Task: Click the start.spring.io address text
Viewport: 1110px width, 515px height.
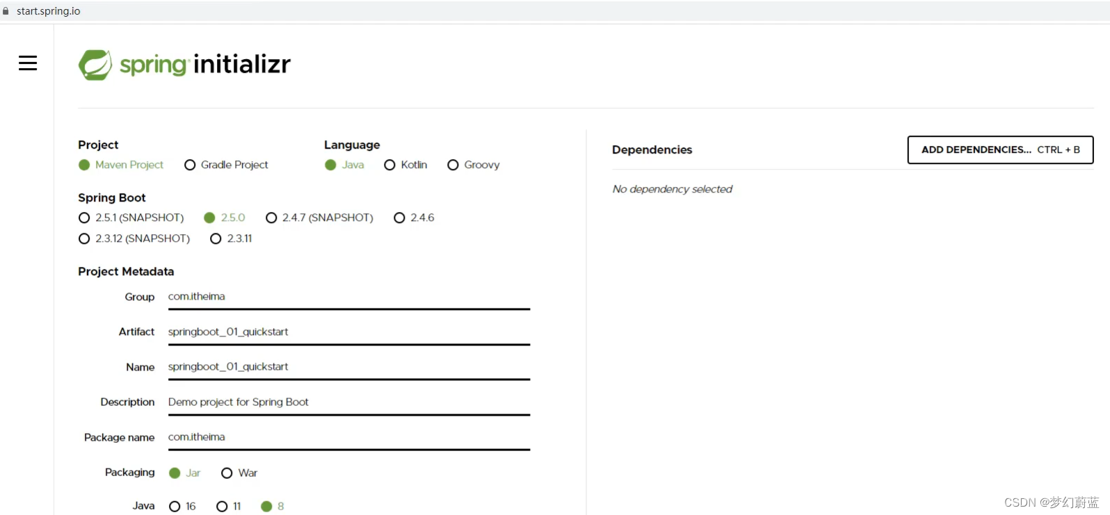Action: point(49,11)
